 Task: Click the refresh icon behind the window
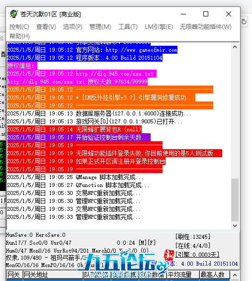[x=244, y=22]
